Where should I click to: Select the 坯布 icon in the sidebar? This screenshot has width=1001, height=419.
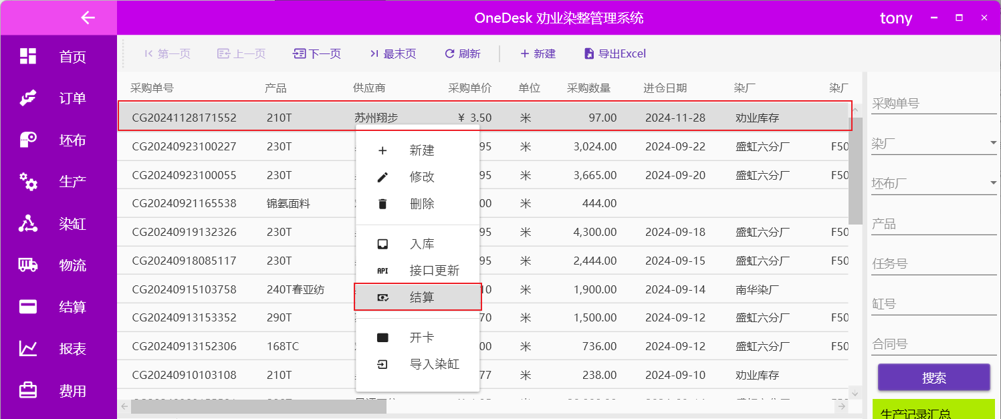point(28,140)
